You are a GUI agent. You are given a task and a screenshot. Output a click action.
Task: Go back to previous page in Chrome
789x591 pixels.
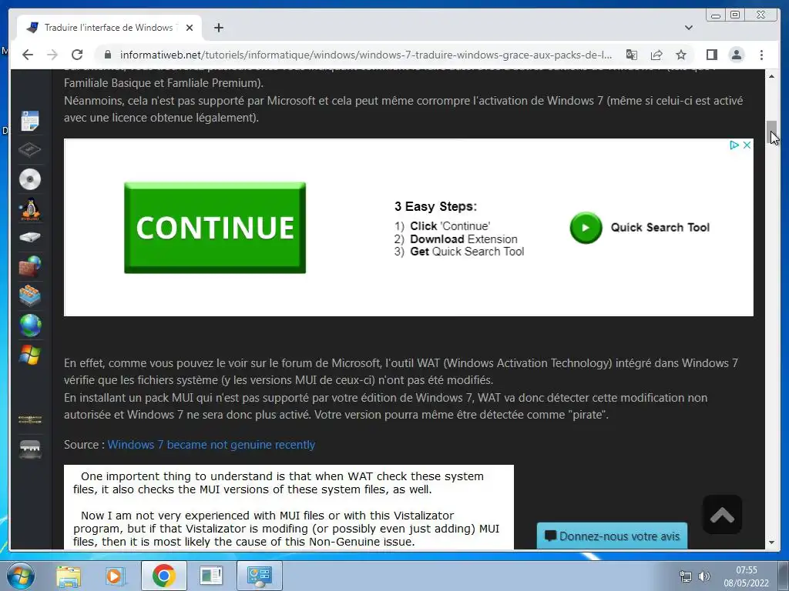(x=28, y=55)
